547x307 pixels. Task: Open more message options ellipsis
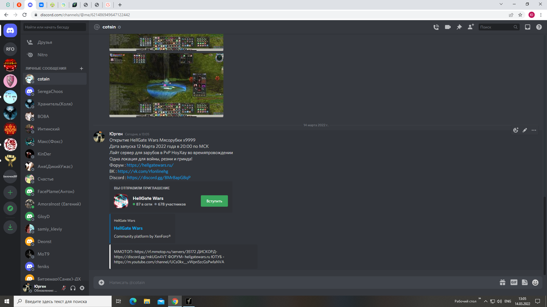pos(534,130)
